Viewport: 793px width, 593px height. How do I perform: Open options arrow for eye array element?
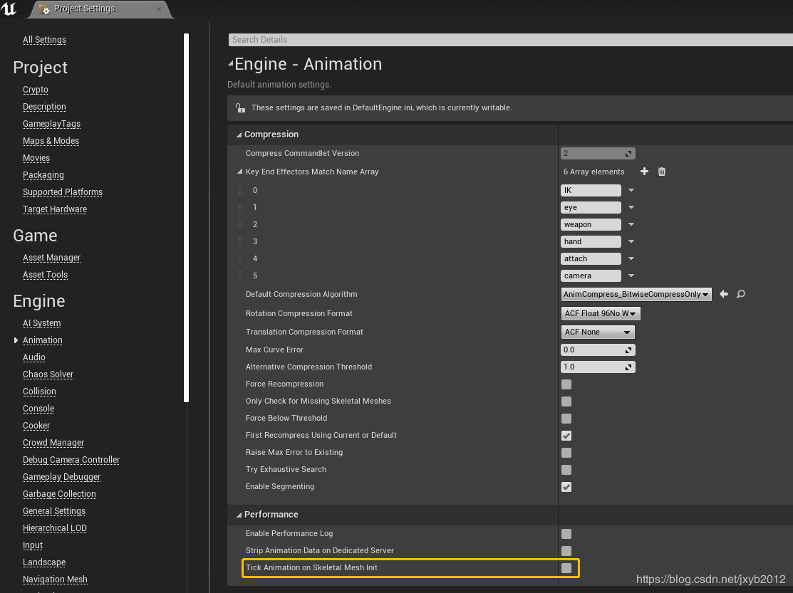(631, 208)
